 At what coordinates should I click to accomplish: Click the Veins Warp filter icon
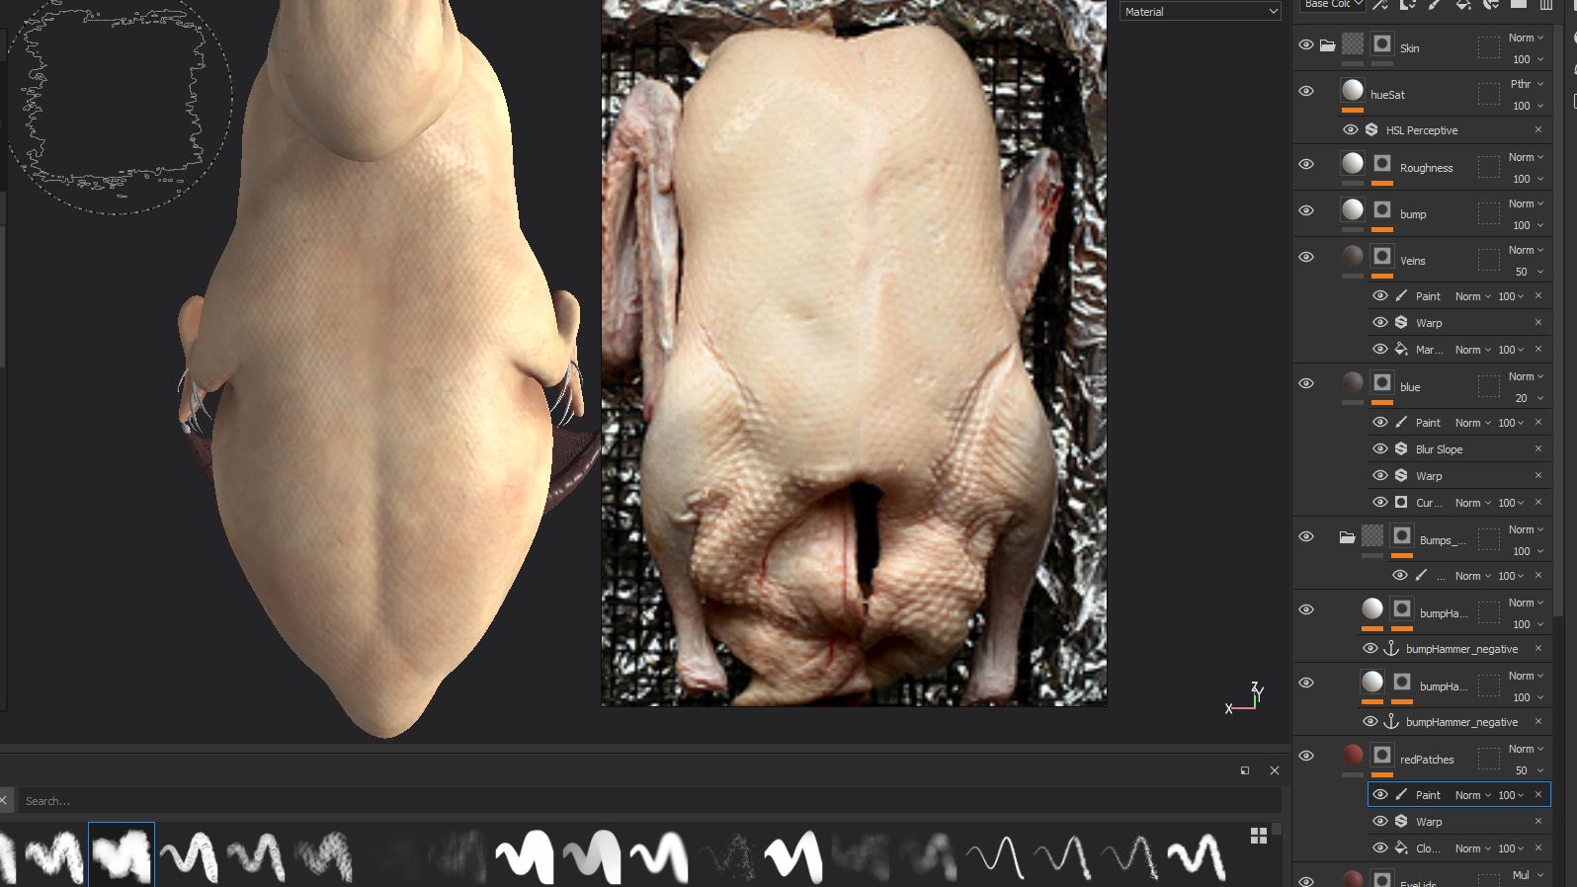point(1401,322)
